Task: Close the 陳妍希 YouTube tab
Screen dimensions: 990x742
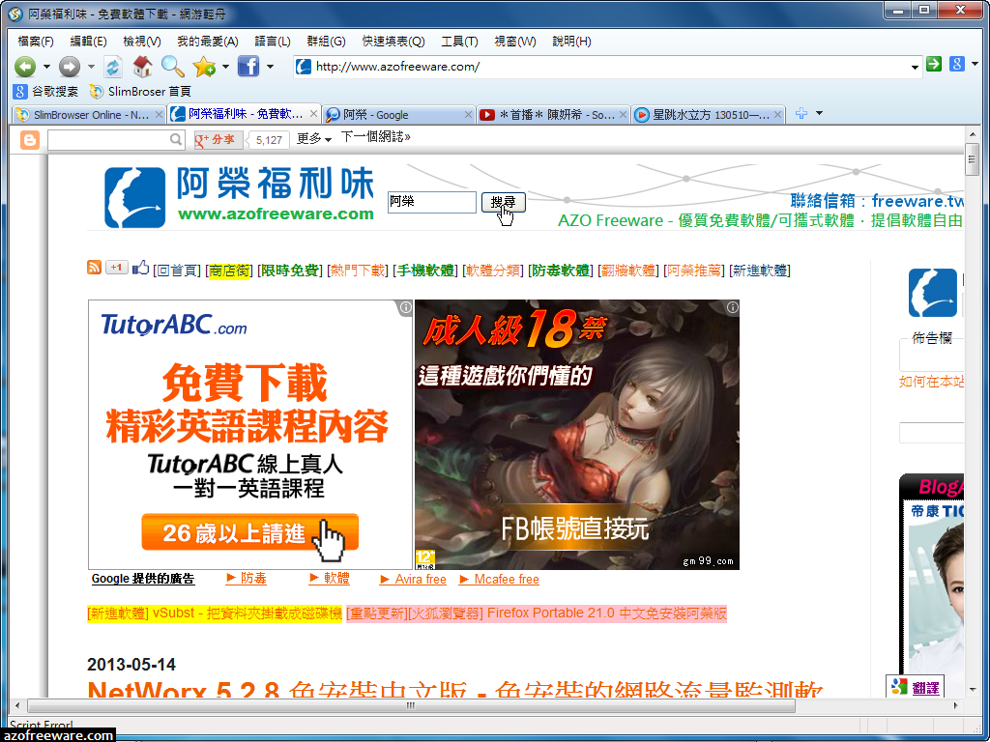Action: [x=624, y=115]
